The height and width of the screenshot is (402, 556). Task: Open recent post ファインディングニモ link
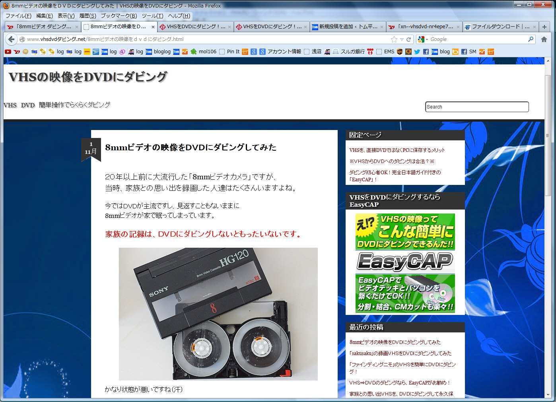[402, 368]
